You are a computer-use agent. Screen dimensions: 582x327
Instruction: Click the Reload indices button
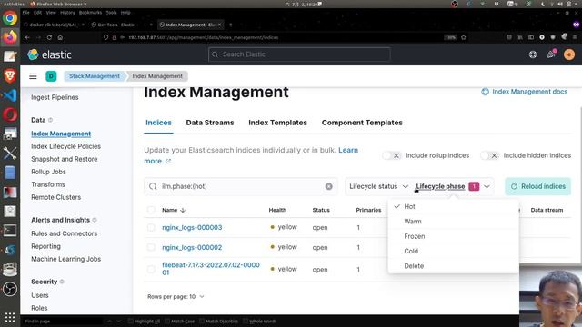537,186
